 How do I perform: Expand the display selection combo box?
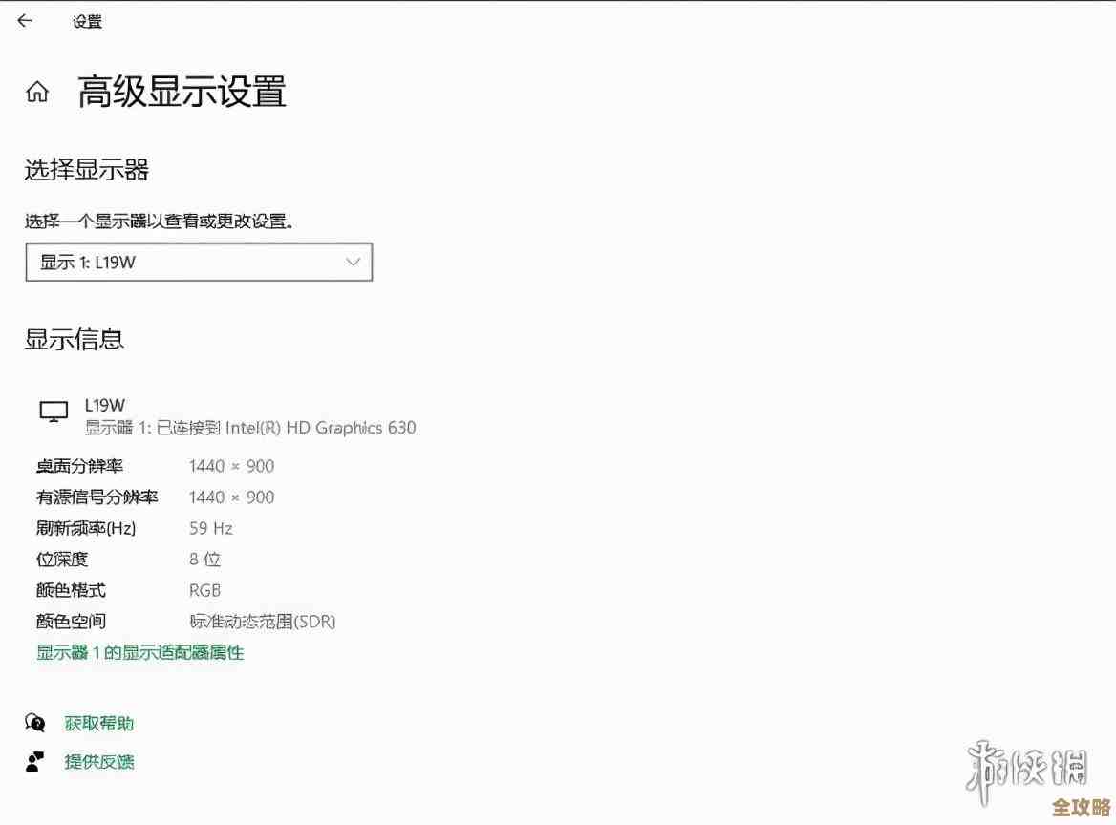click(x=198, y=261)
